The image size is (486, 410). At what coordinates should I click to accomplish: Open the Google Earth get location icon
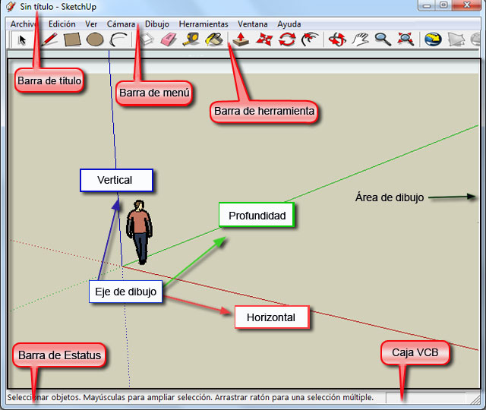click(433, 39)
